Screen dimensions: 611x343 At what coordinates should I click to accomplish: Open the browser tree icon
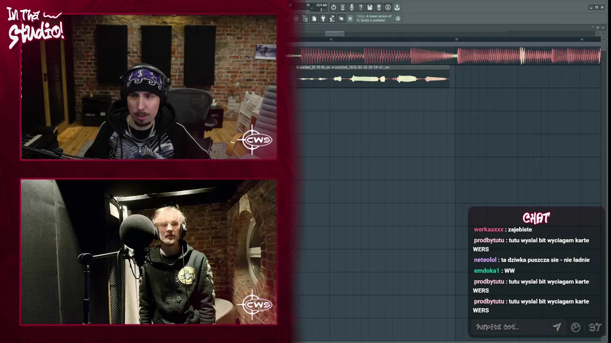(x=305, y=18)
